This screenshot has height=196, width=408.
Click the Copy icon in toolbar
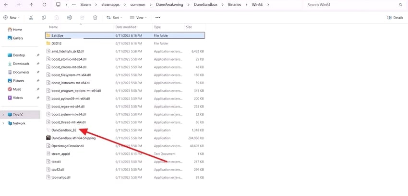tap(44, 18)
